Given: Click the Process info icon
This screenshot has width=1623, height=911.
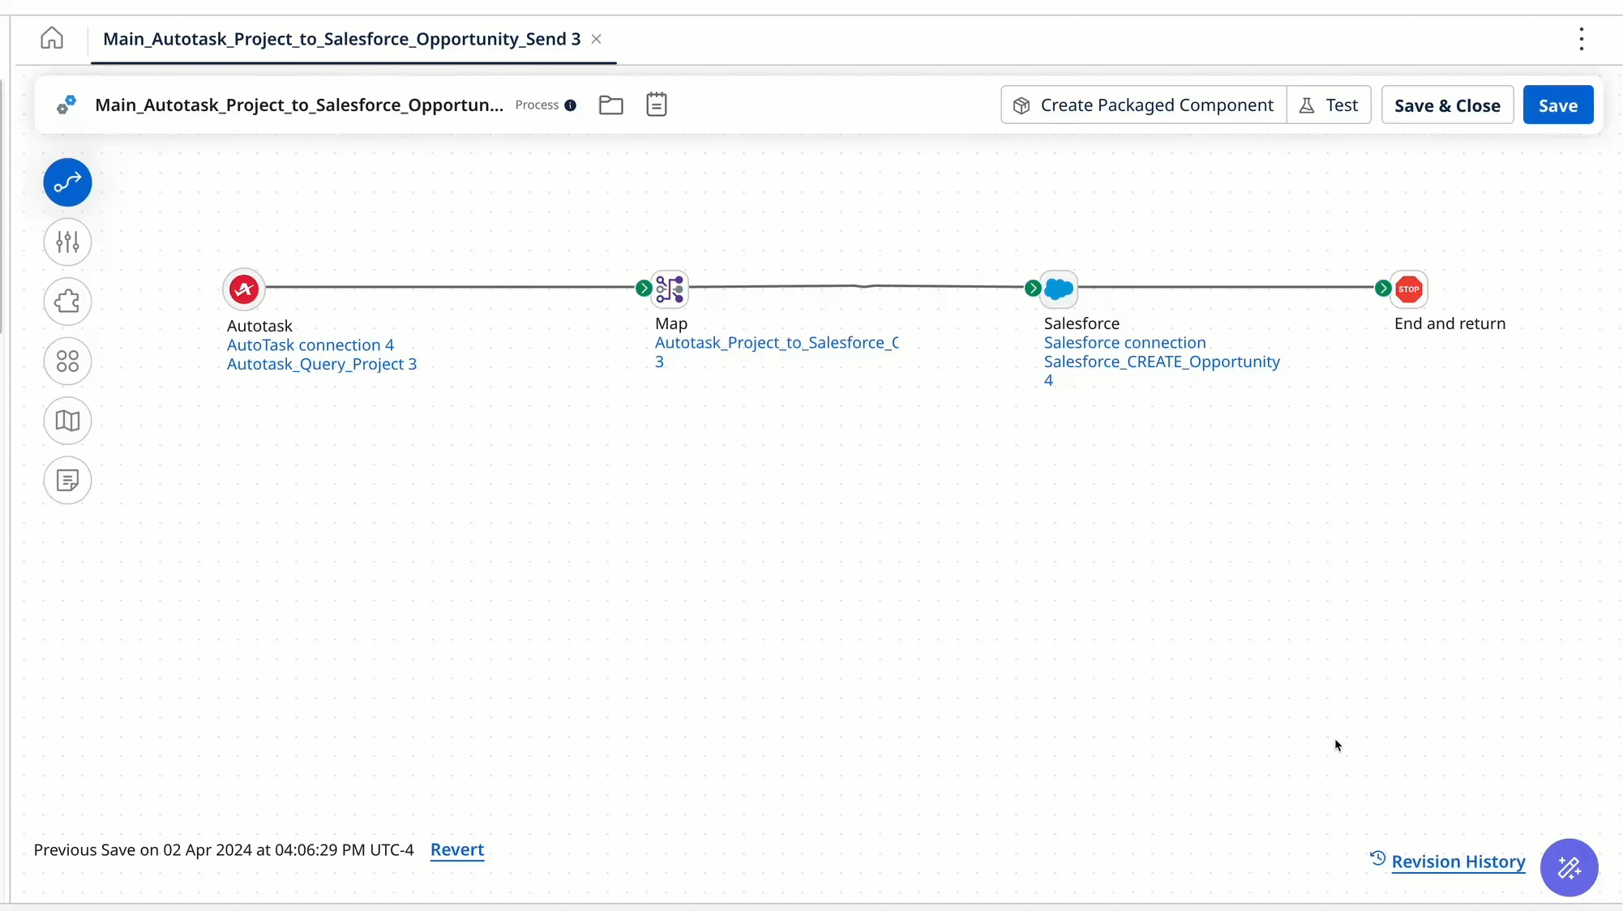Looking at the screenshot, I should tap(571, 105).
